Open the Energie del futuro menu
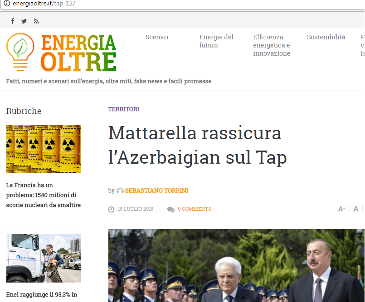Viewport: 365px width, 302px height. click(216, 41)
